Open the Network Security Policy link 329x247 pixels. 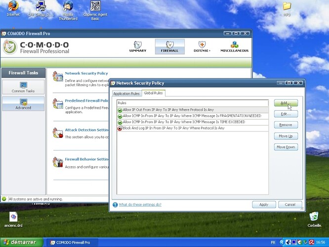pyautogui.click(x=86, y=73)
